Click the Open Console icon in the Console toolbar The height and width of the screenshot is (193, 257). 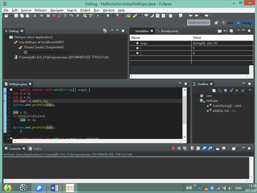coord(234,148)
